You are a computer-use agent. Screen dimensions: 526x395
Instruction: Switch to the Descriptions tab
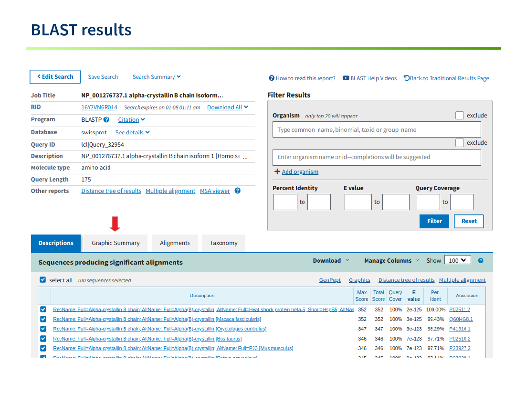pyautogui.click(x=56, y=243)
